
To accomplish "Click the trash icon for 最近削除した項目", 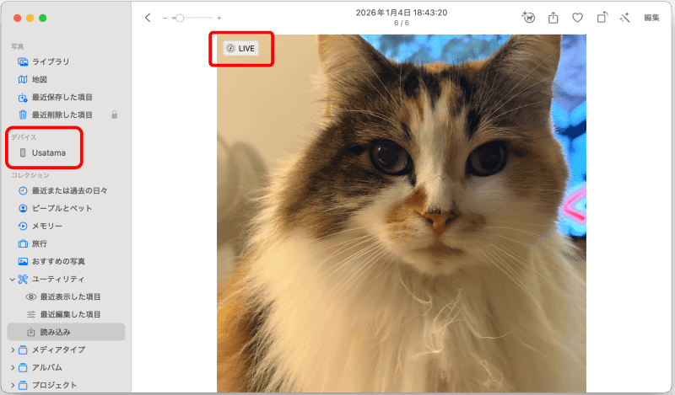I will pyautogui.click(x=23, y=115).
